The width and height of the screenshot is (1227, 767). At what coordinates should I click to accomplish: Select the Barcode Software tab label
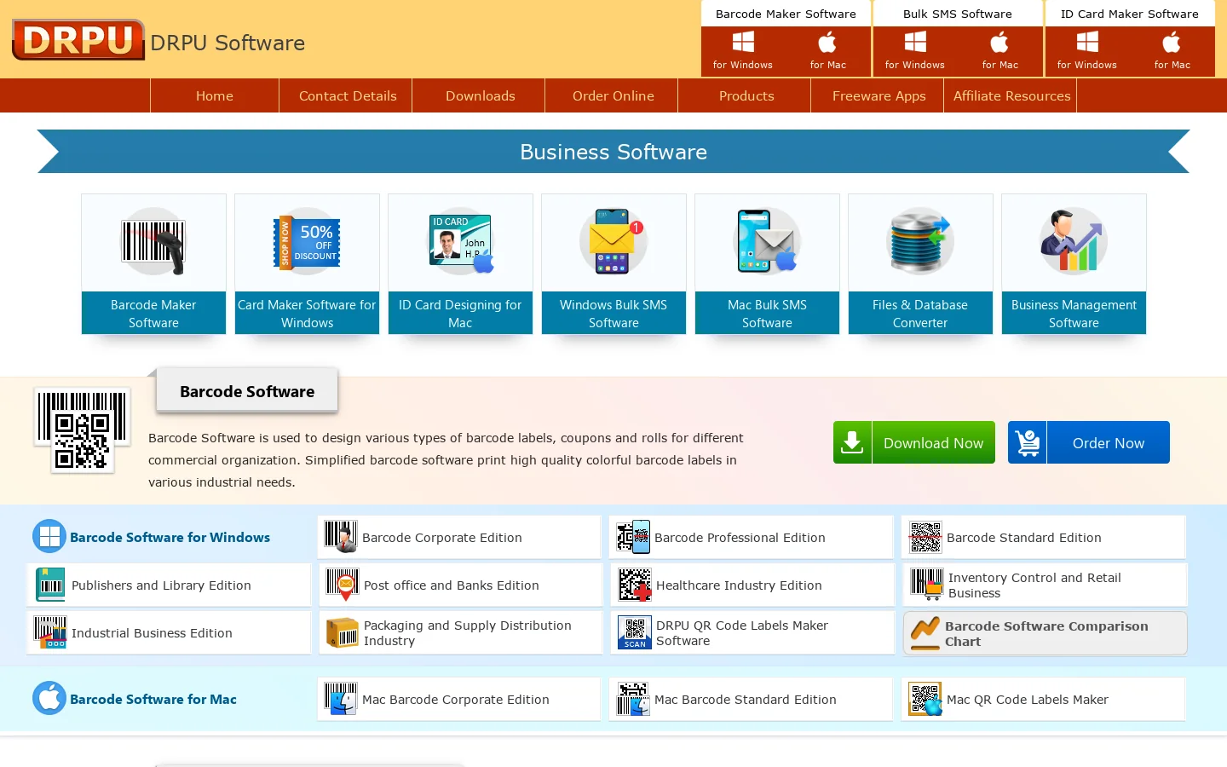[247, 391]
